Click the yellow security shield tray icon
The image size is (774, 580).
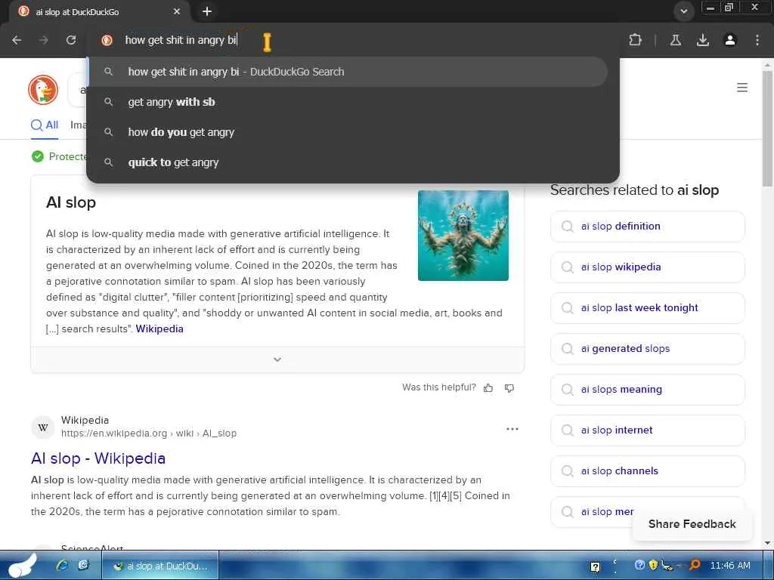click(x=654, y=565)
